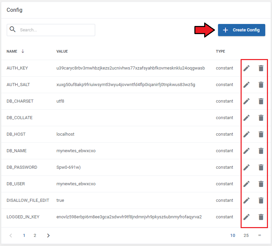Open pagination page 1
272x246 pixels.
tap(24, 236)
